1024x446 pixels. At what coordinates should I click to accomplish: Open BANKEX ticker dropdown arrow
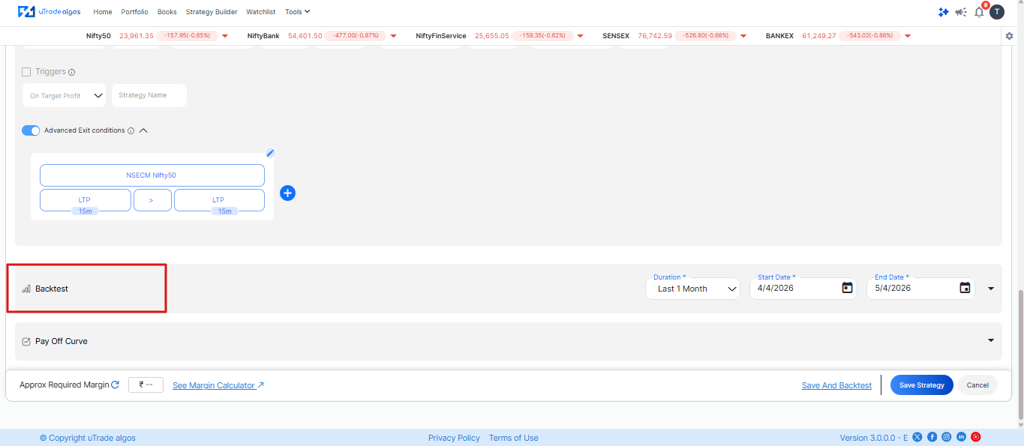[x=908, y=36]
